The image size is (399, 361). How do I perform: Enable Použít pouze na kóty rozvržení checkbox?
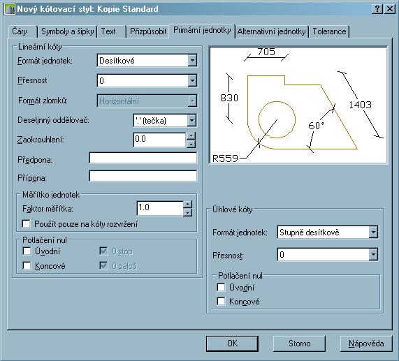[x=27, y=224]
